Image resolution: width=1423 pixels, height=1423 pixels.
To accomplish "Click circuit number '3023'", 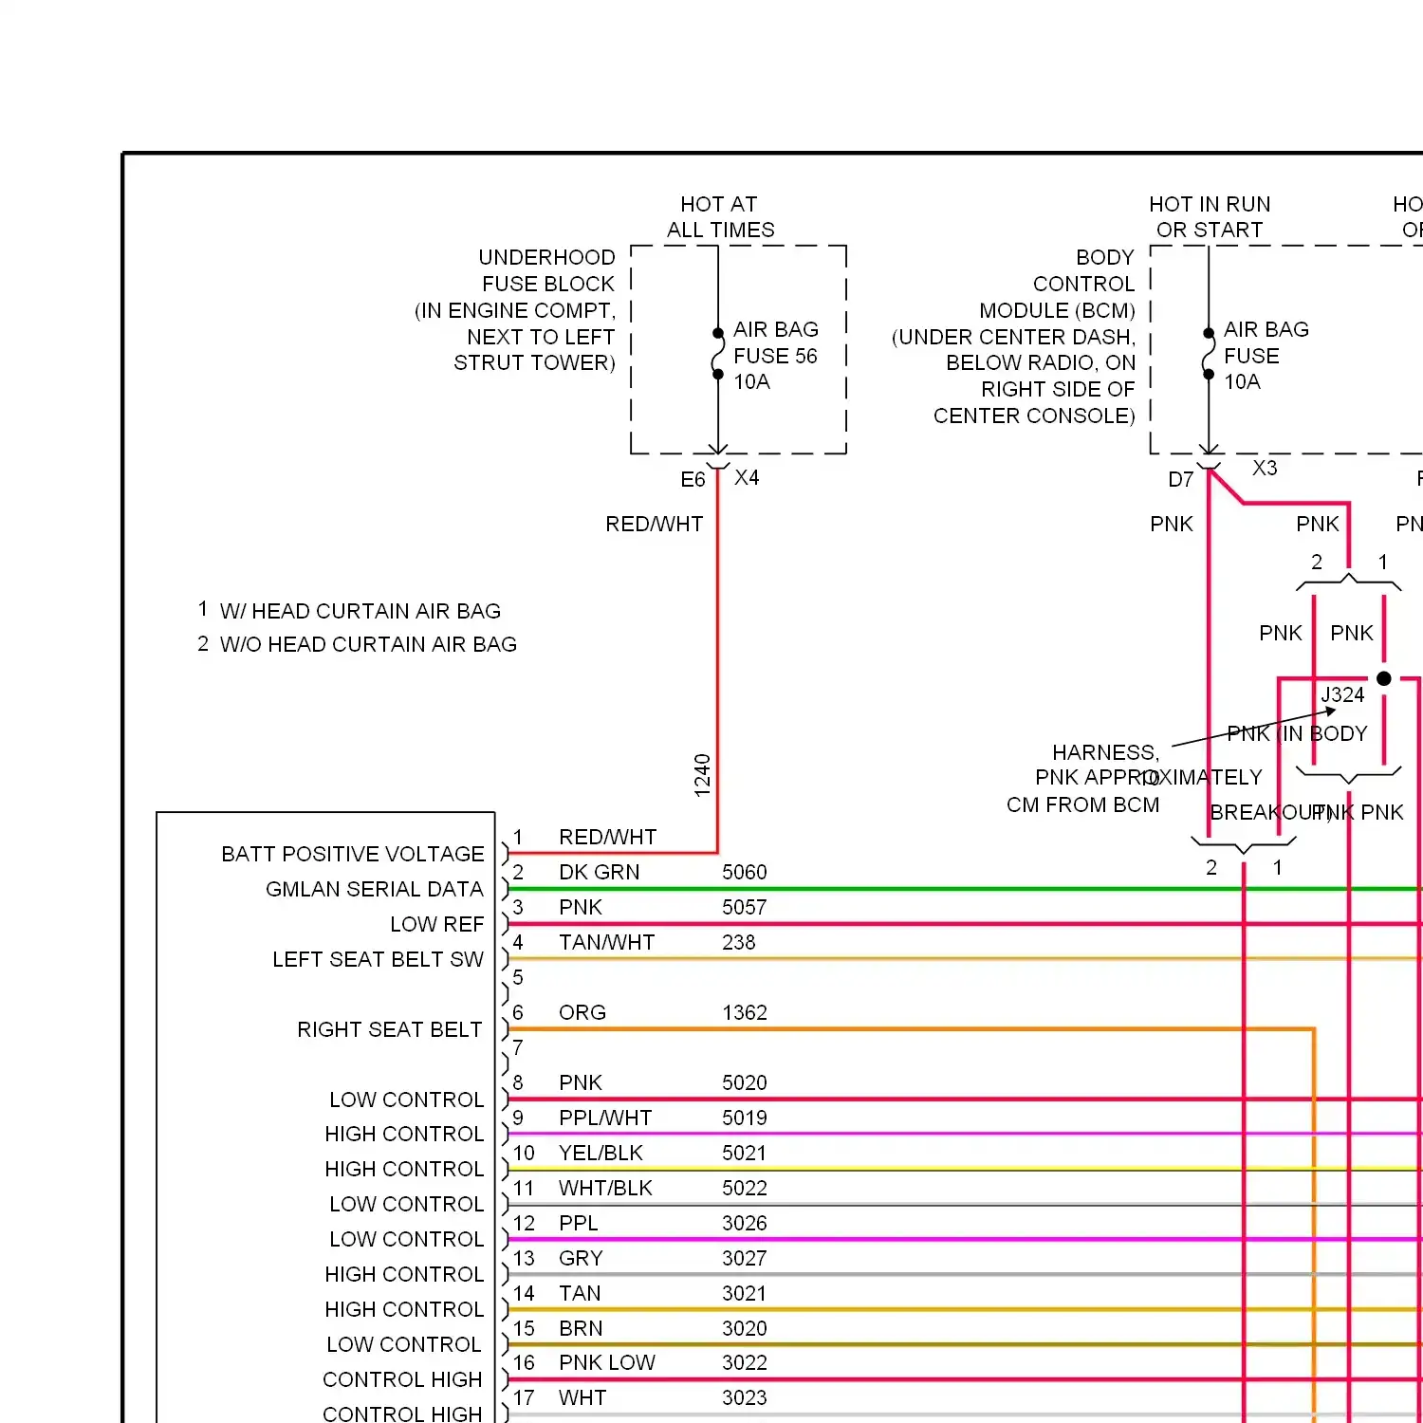I will coord(745,1398).
